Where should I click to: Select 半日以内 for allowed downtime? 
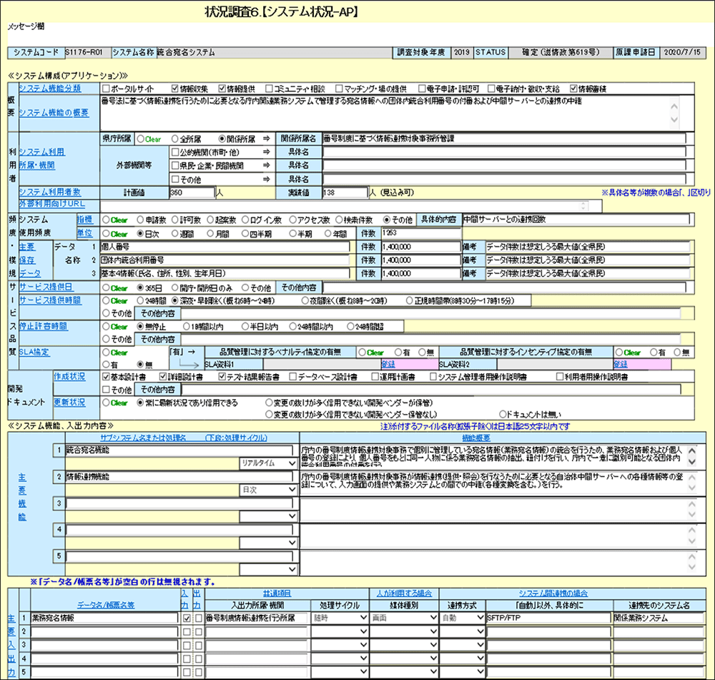245,327
